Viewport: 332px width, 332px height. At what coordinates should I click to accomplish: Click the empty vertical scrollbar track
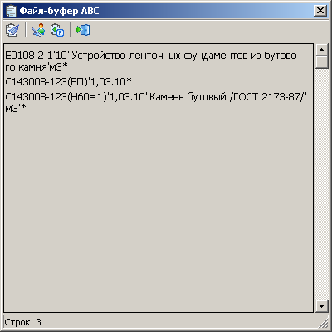(x=321, y=184)
